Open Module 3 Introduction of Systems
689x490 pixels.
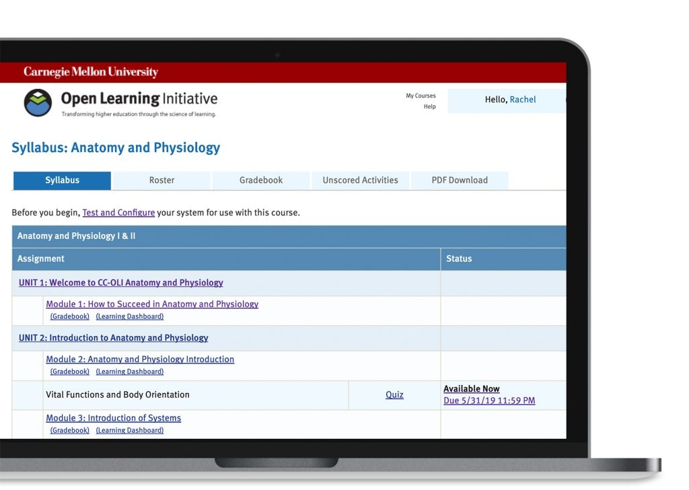(113, 418)
